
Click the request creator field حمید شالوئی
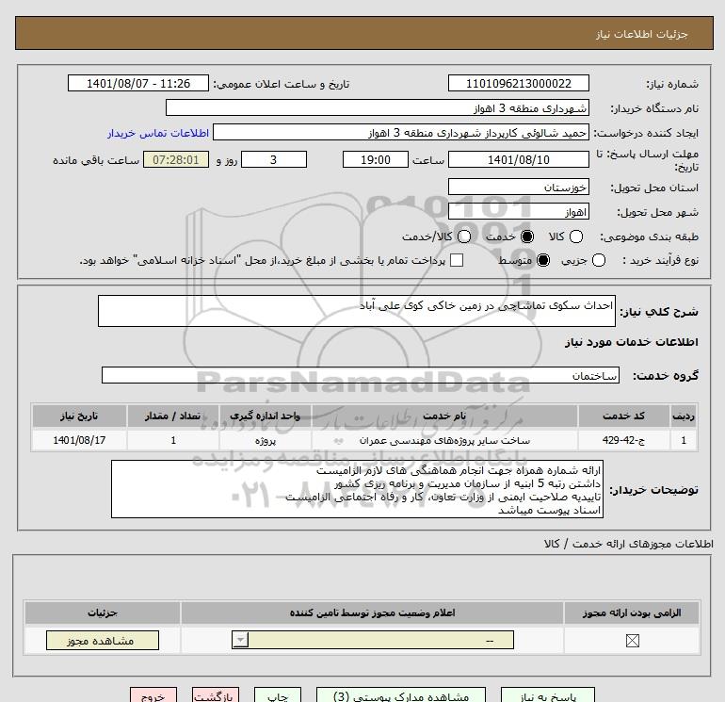(401, 133)
